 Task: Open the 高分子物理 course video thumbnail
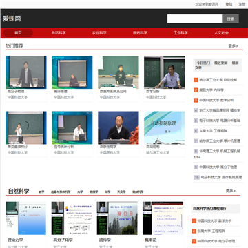pyautogui.click(x=26, y=72)
